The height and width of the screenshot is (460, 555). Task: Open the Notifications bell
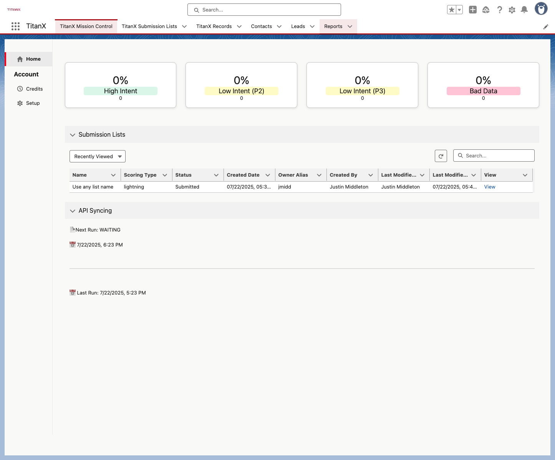[524, 10]
